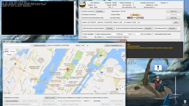Zoom out the map with minus button
This screenshot has height=106, width=189.
(x=123, y=90)
